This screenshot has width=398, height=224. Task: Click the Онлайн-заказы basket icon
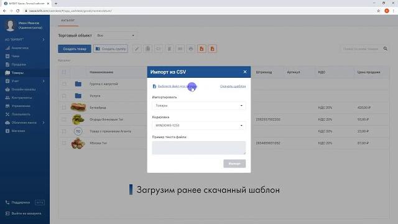[7, 90]
